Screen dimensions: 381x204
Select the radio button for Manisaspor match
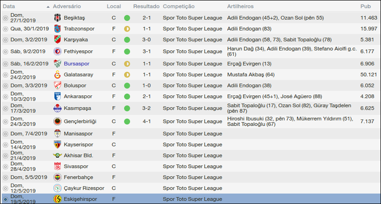pos(5,134)
